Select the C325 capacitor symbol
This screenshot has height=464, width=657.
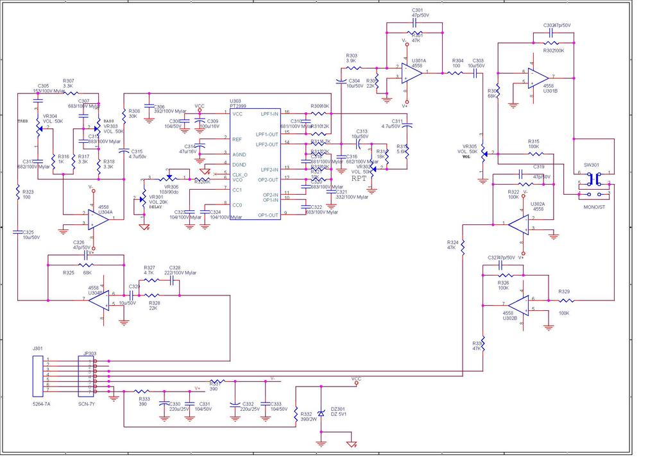click(17, 231)
